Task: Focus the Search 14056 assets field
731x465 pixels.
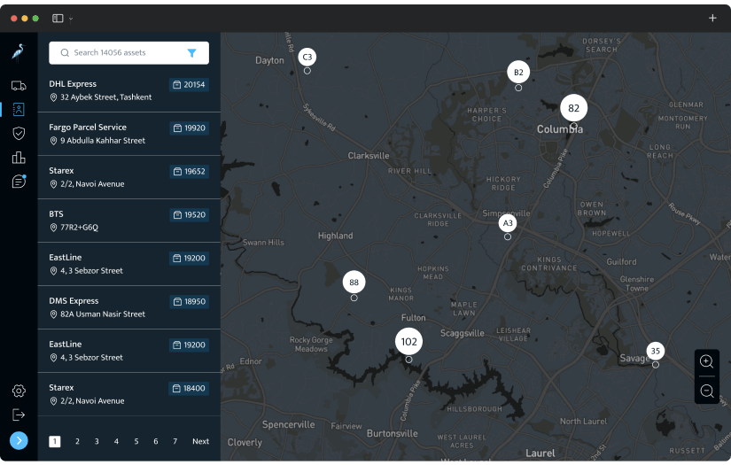Action: (x=128, y=53)
